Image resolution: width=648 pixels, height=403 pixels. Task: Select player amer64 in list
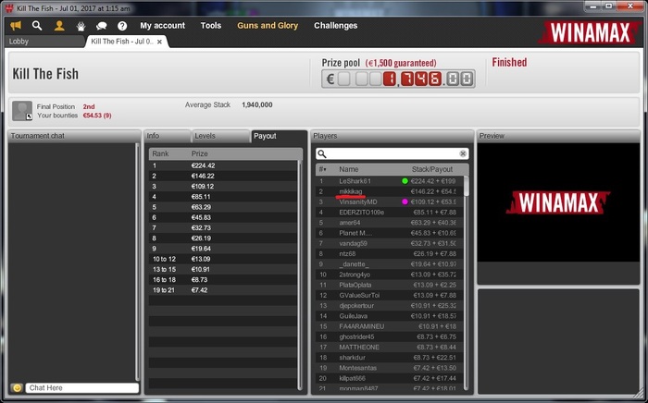[x=390, y=223]
